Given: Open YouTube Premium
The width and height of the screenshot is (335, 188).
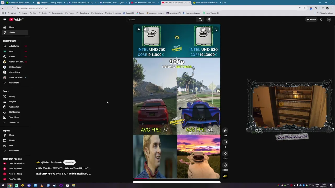Looking at the screenshot, I should point(15,163).
